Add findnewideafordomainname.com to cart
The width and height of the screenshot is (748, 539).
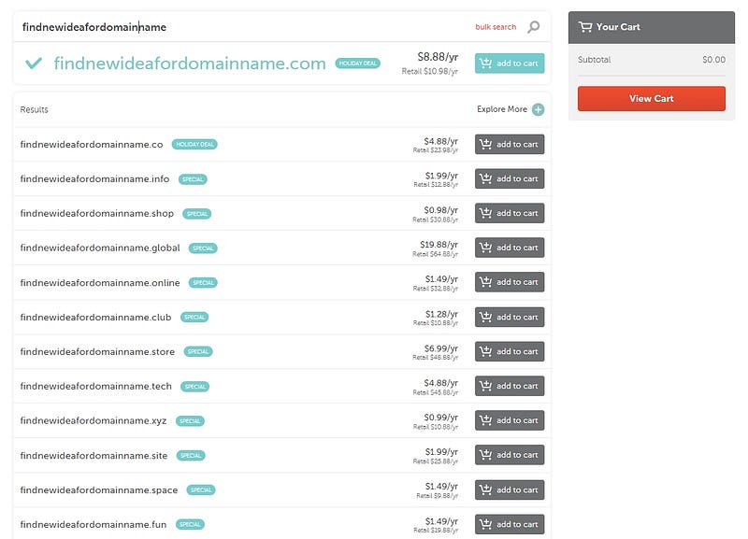[x=510, y=63]
